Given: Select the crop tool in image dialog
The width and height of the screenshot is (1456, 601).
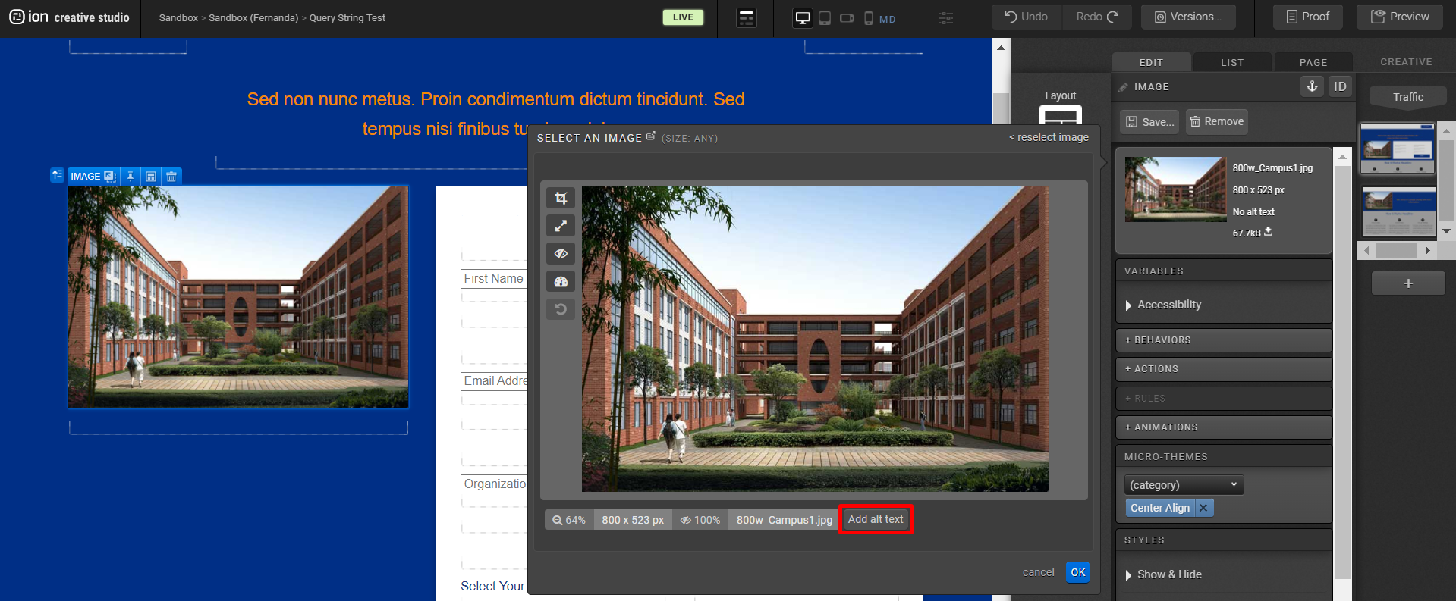Looking at the screenshot, I should (561, 198).
